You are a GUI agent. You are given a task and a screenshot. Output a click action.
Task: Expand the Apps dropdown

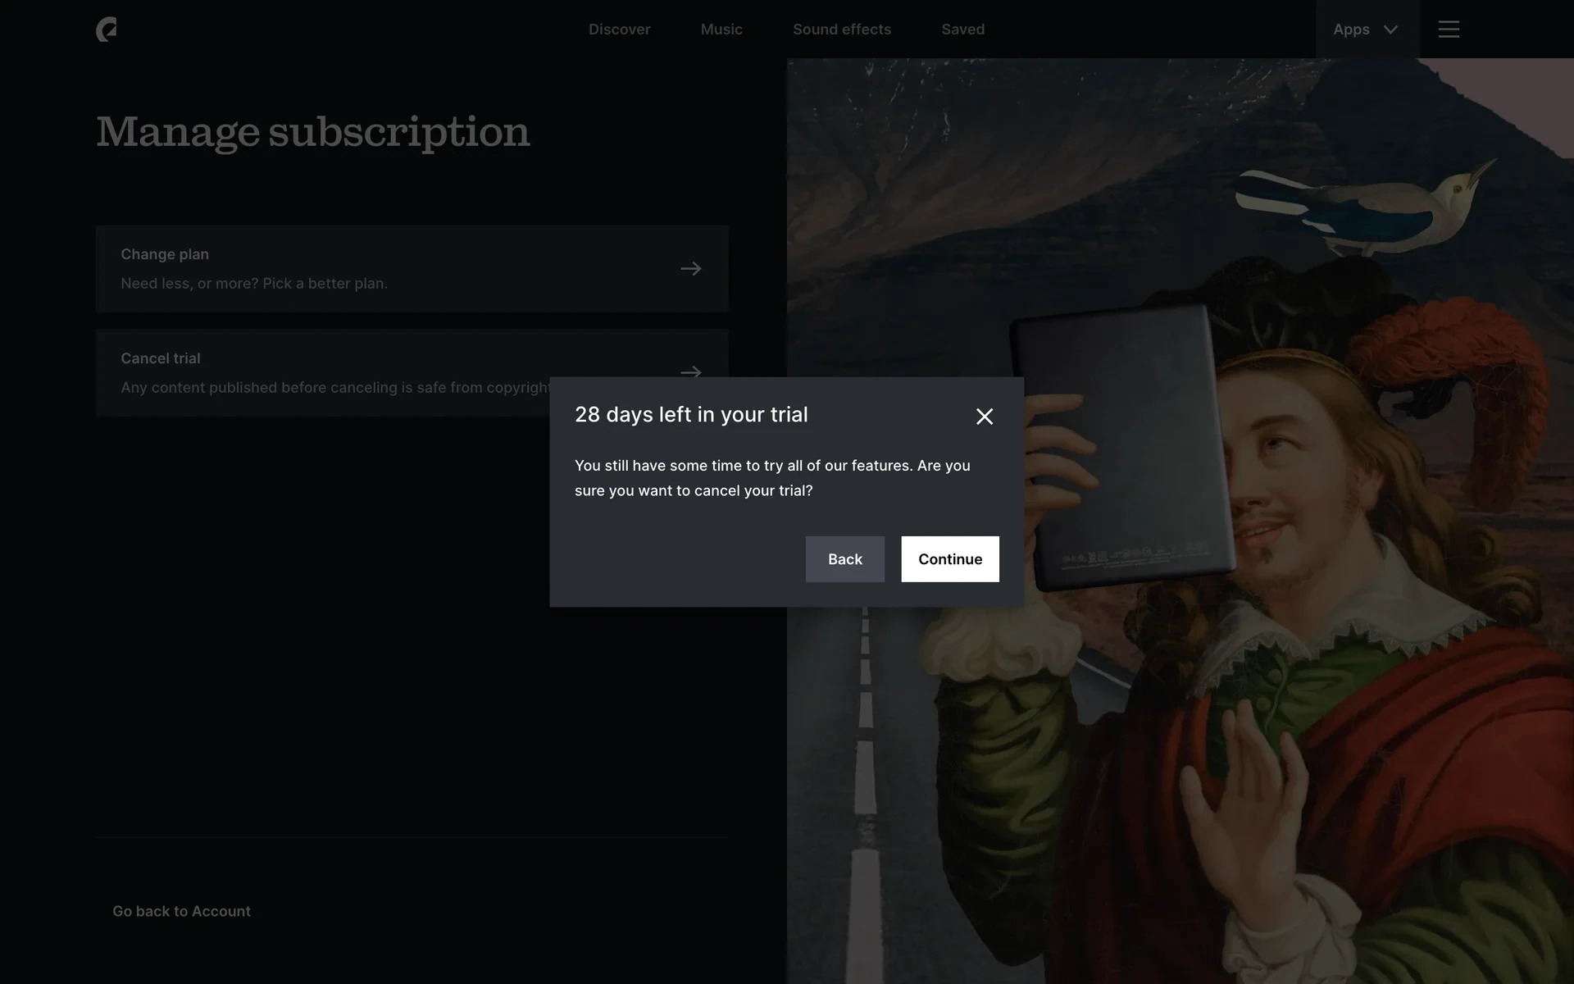(1367, 30)
